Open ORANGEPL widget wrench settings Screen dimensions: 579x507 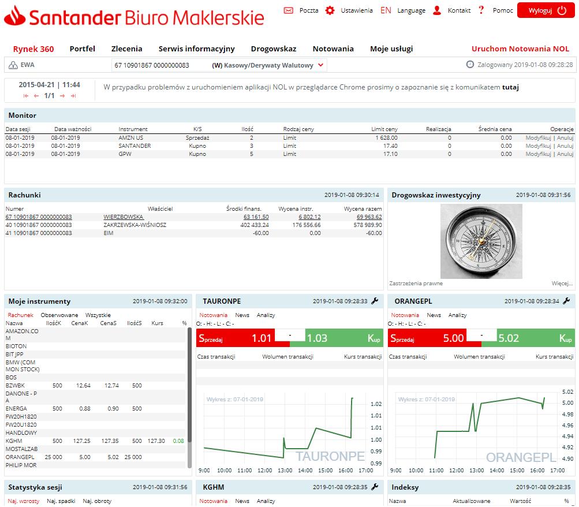(566, 301)
